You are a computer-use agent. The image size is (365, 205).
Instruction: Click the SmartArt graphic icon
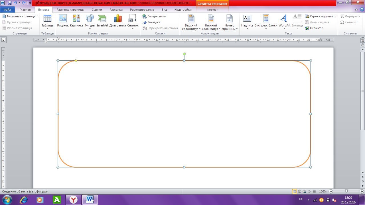pyautogui.click(x=102, y=20)
